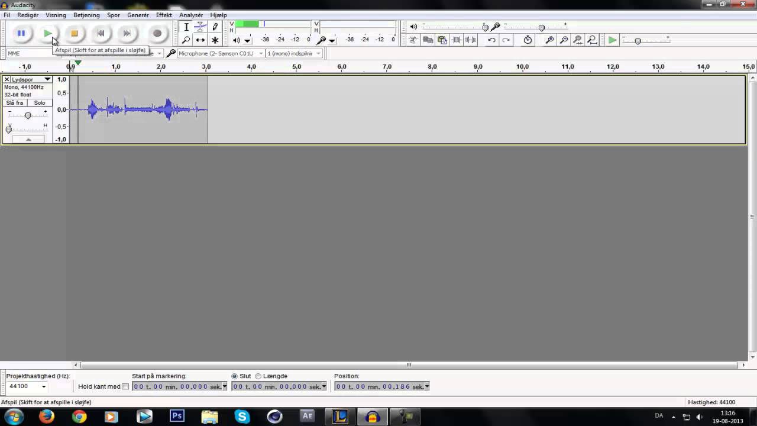Click Fit Project zoom icon

[592, 40]
